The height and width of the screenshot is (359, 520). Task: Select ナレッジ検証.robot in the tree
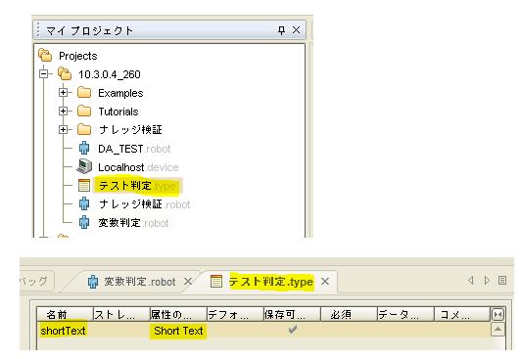[144, 204]
